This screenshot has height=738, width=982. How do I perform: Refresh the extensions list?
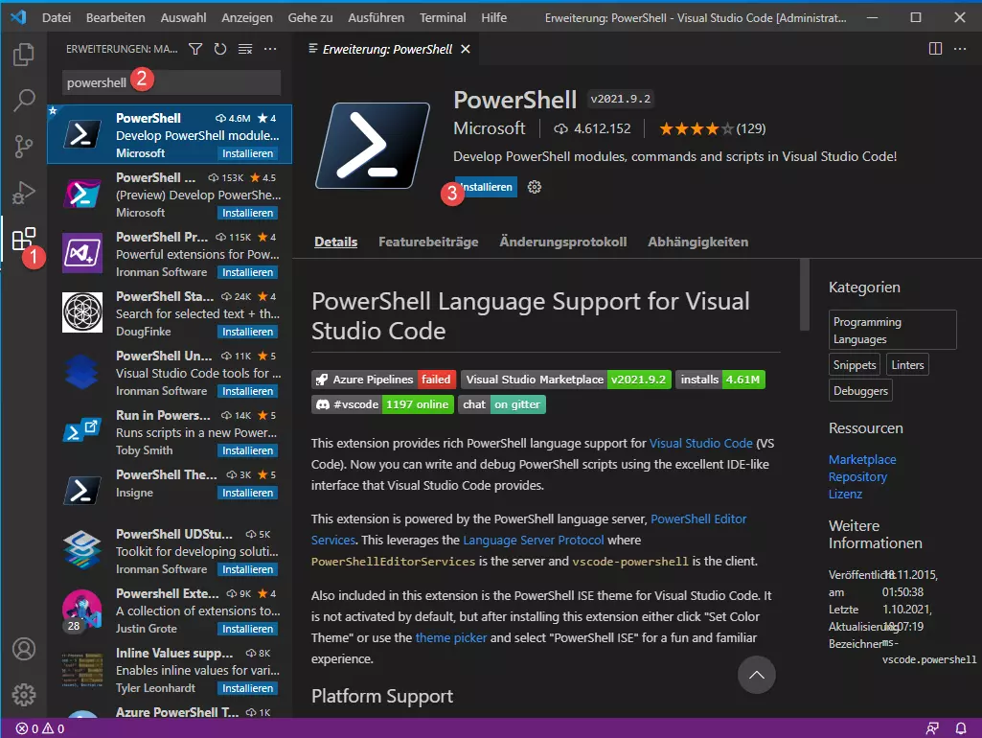point(220,49)
